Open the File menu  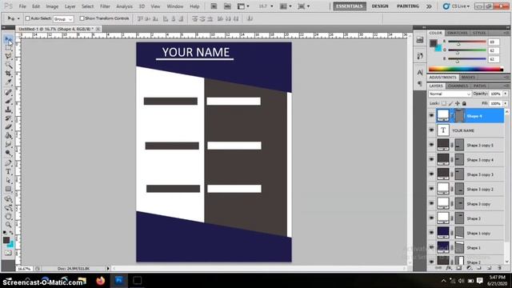point(22,6)
